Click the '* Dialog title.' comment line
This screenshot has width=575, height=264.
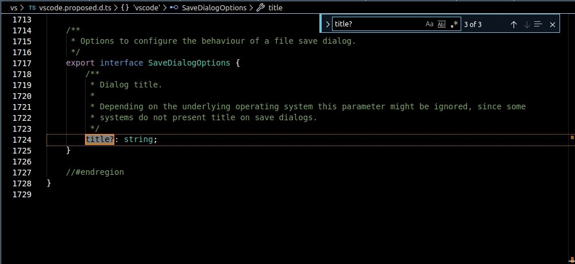(126, 85)
